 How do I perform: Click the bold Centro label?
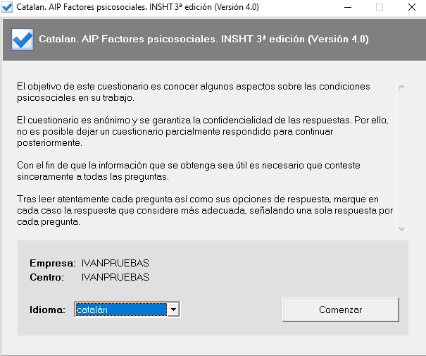(x=46, y=277)
